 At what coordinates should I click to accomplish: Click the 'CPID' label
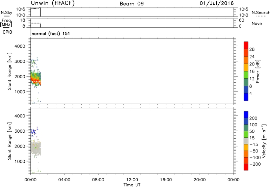pyautogui.click(x=7, y=32)
